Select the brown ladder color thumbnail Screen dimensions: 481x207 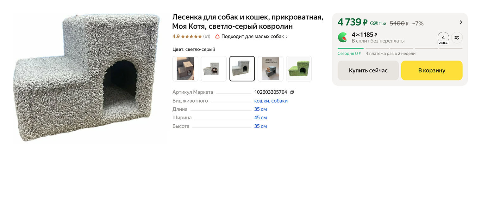185,68
